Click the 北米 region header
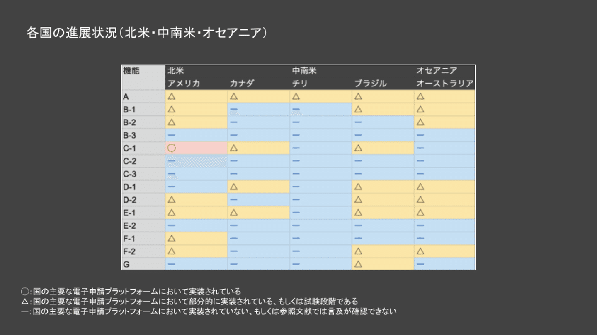 pyautogui.click(x=176, y=71)
